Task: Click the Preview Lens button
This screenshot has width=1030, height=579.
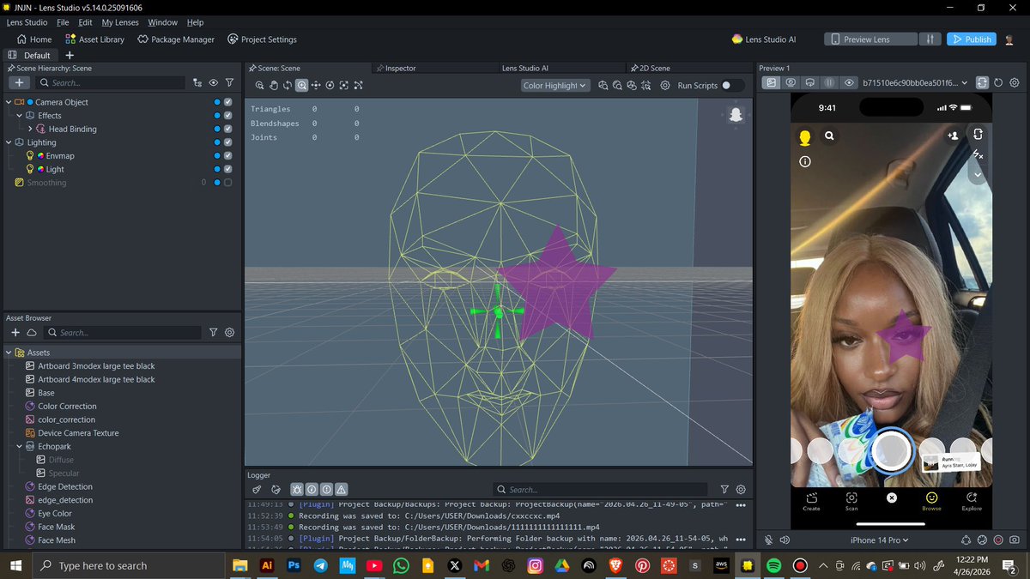Action: pyautogui.click(x=869, y=39)
